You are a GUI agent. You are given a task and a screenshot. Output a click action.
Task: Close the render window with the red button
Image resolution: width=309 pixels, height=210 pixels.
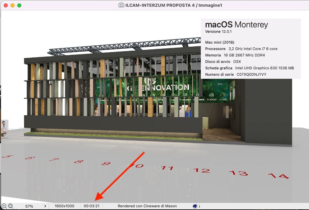tap(6, 5)
